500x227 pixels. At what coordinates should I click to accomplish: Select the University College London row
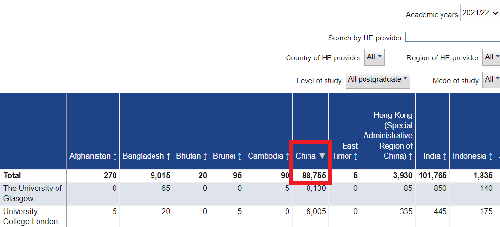250,216
